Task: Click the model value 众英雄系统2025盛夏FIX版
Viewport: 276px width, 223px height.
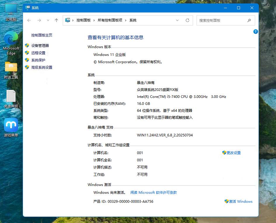Action: tap(157, 90)
